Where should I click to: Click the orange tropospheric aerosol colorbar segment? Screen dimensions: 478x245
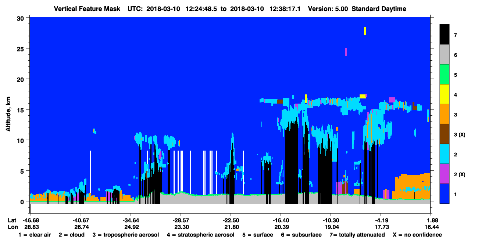pos(445,114)
